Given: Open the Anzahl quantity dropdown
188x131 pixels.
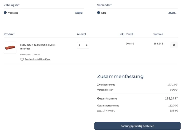Looking at the screenshot, I should pyautogui.click(x=83, y=45).
